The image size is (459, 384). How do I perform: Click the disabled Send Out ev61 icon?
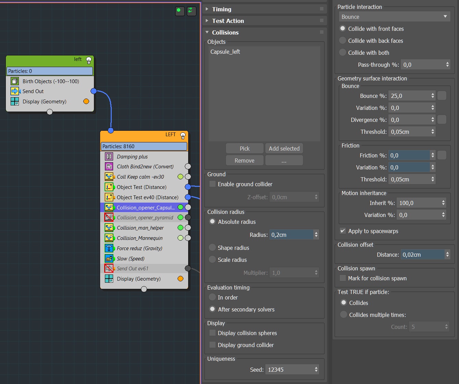[109, 268]
